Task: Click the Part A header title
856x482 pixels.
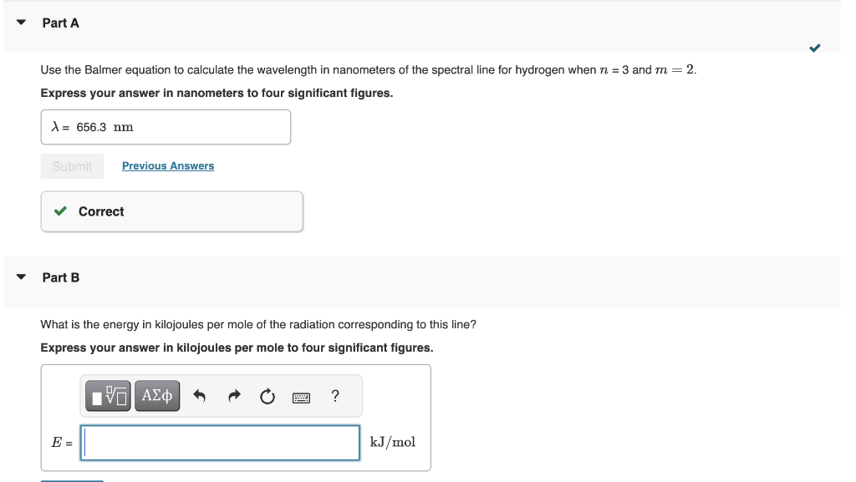Action: click(60, 23)
